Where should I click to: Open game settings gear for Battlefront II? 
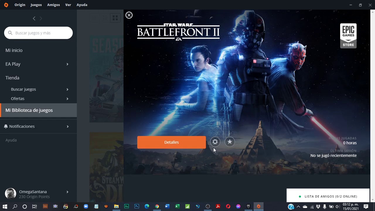click(x=215, y=142)
